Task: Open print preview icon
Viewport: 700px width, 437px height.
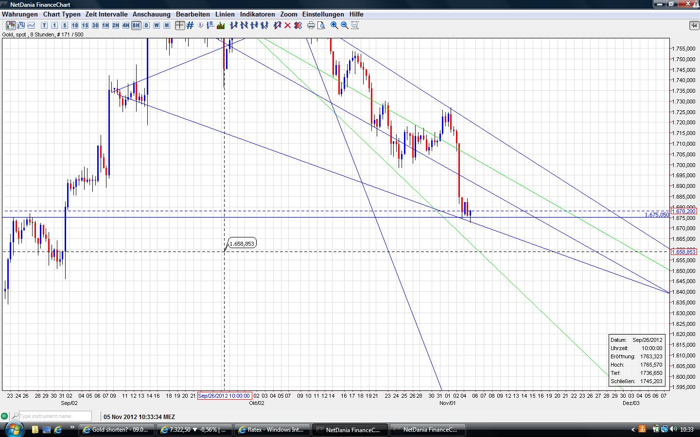Action: [x=321, y=25]
